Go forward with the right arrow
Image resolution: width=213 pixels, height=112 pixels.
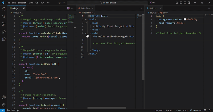coord(64,3)
